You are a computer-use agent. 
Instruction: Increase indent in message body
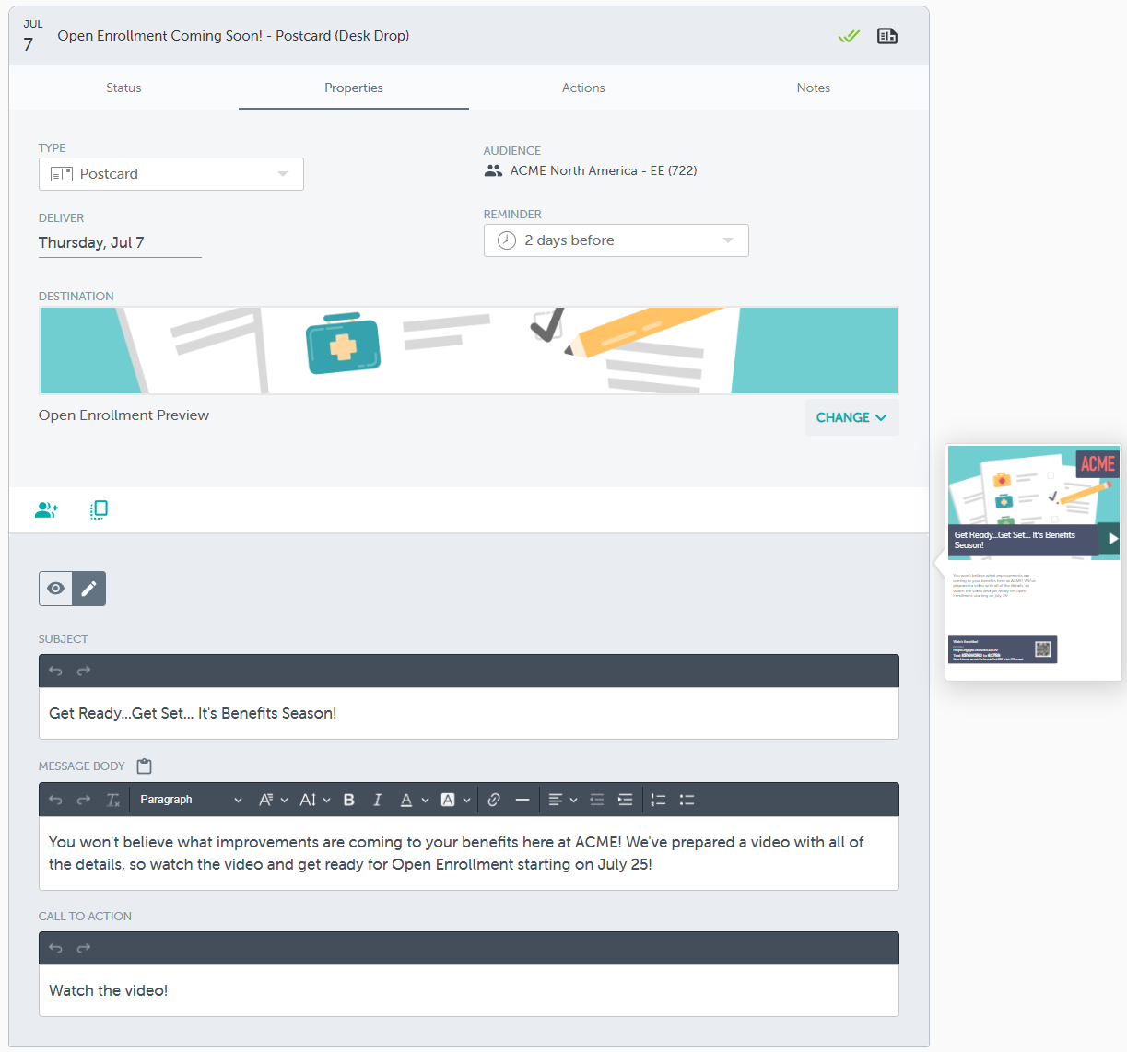[x=625, y=800]
